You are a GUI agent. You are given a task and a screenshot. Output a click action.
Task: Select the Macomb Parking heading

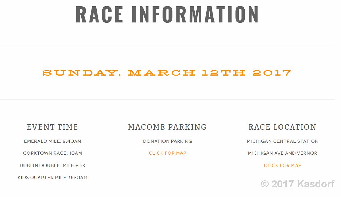[x=167, y=127]
